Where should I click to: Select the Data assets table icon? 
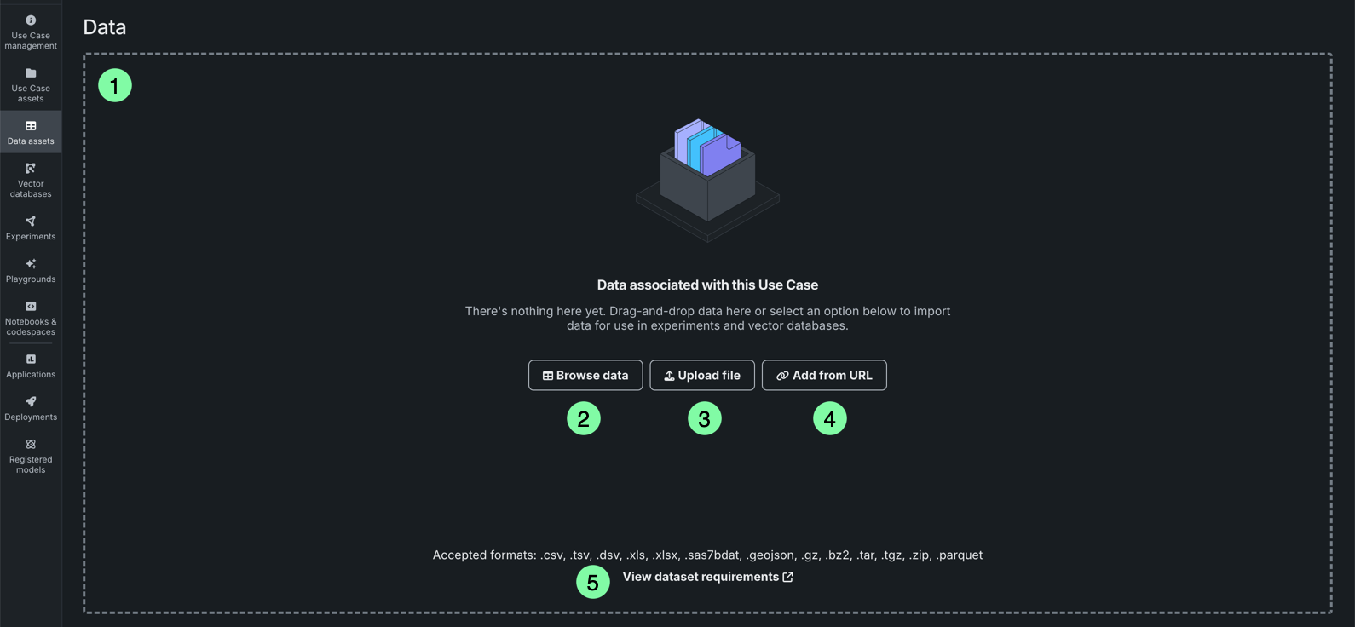pos(31,126)
